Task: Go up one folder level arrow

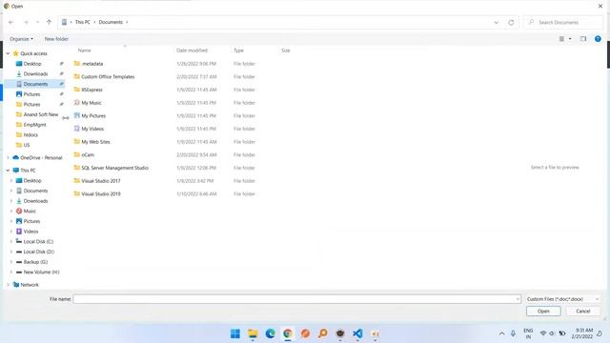Action: click(x=49, y=22)
